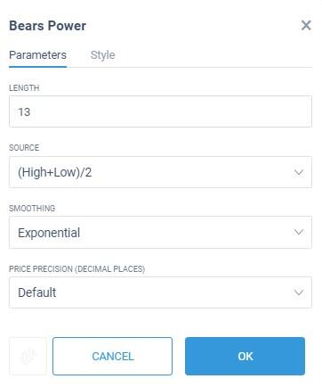Expand the Smoothing dropdown set to Exponential
The height and width of the screenshot is (387, 322).
tap(160, 233)
